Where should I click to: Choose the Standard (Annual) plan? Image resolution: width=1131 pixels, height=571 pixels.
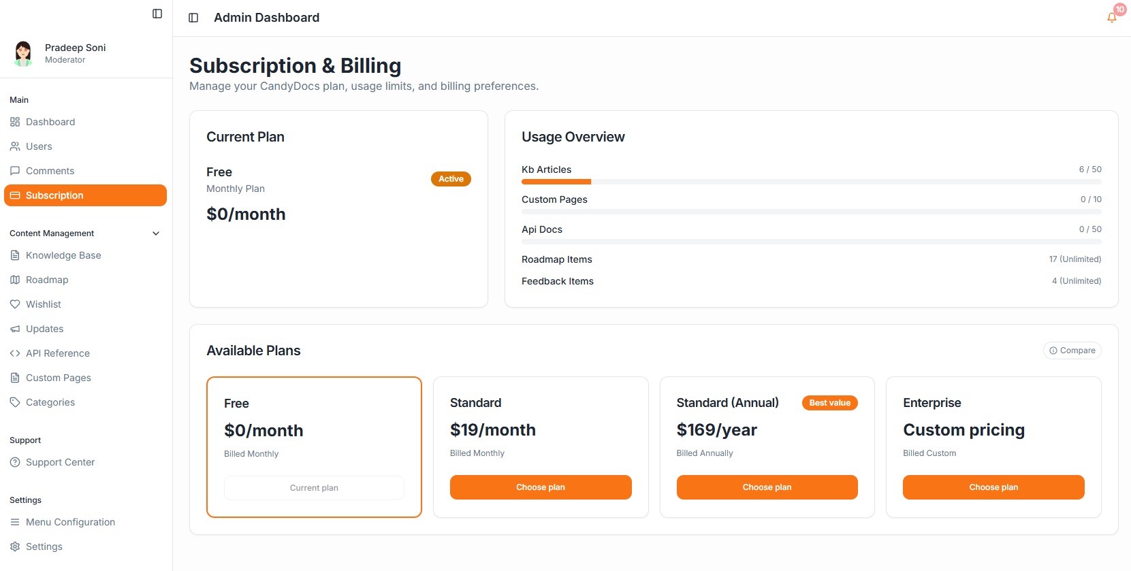pos(767,487)
